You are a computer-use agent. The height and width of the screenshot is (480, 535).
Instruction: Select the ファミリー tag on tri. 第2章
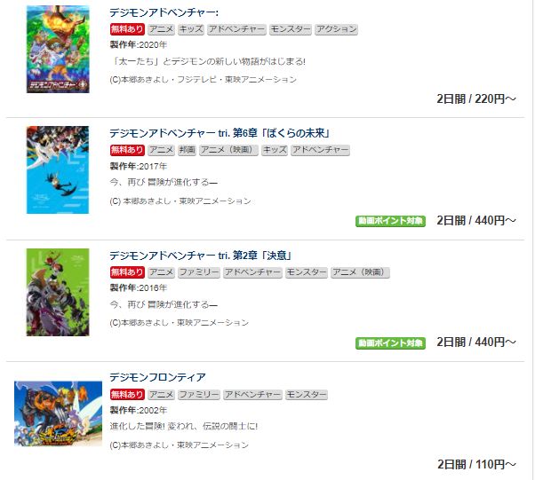point(199,272)
